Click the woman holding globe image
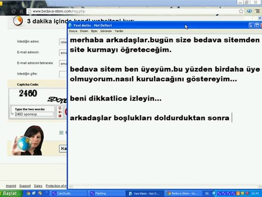Image resolution: width=262 pixels, height=197 pixels. [x=28, y=141]
